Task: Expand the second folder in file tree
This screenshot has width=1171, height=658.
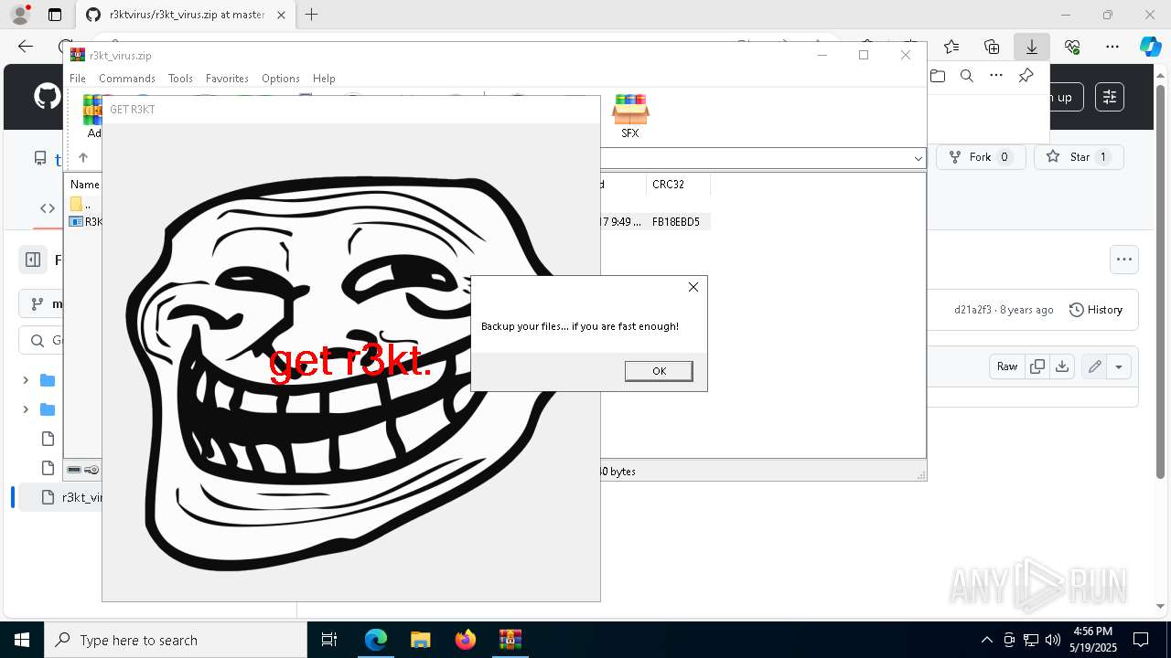Action: click(26, 409)
